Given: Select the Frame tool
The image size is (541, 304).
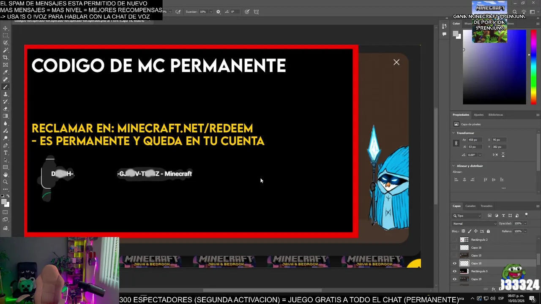Looking at the screenshot, I should click(6, 65).
